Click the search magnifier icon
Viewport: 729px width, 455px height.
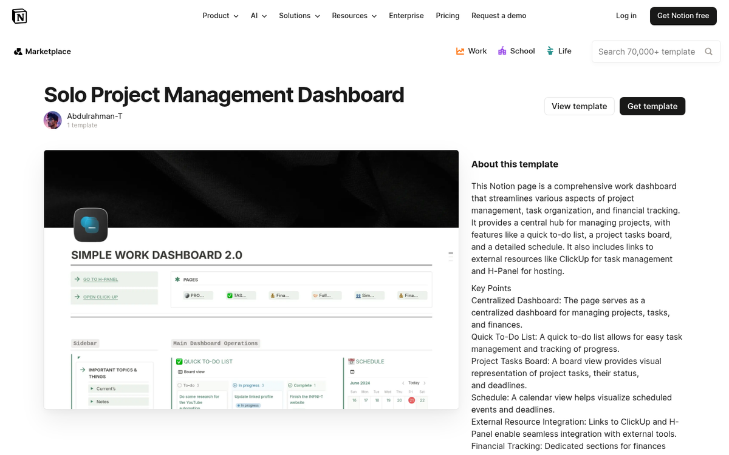point(708,52)
